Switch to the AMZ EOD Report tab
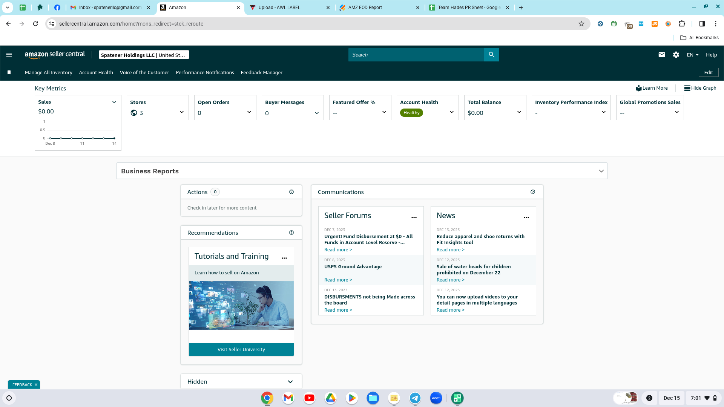 tap(379, 8)
